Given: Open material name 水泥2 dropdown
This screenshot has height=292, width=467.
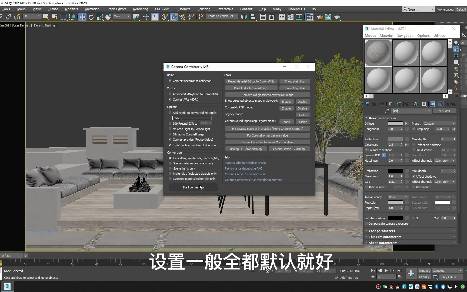Looking at the screenshot, I should tap(411, 111).
